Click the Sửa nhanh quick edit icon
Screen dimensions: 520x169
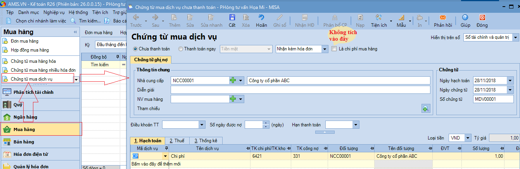[x=211, y=17]
